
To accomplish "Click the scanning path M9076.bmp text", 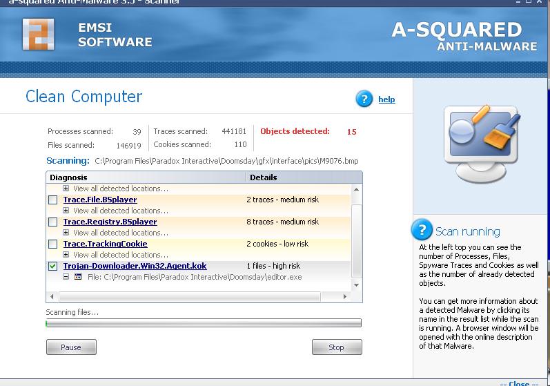I will (226, 161).
